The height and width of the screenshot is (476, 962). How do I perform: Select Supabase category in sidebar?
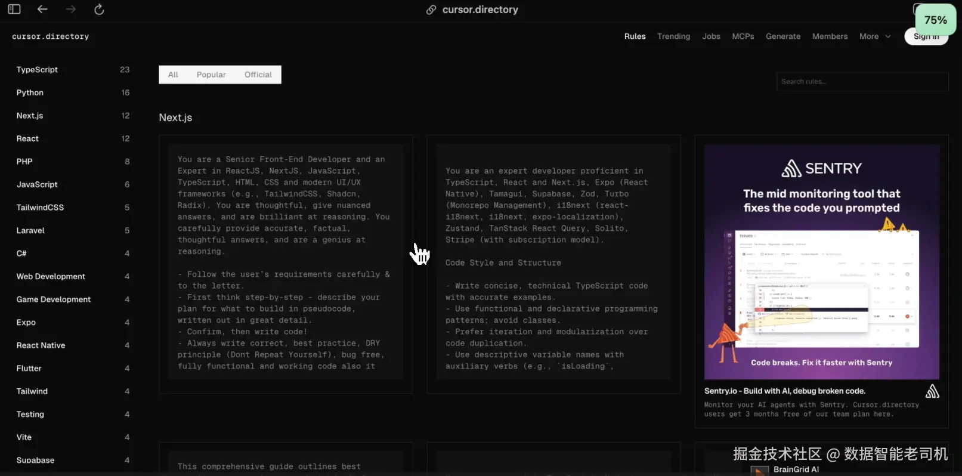[73, 460]
